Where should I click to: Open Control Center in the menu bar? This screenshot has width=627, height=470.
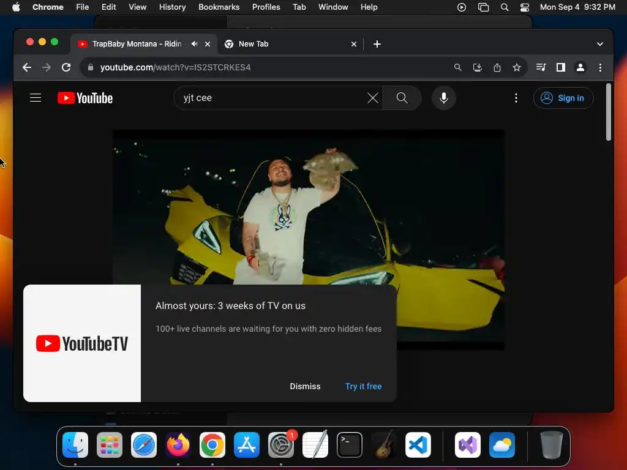525,7
